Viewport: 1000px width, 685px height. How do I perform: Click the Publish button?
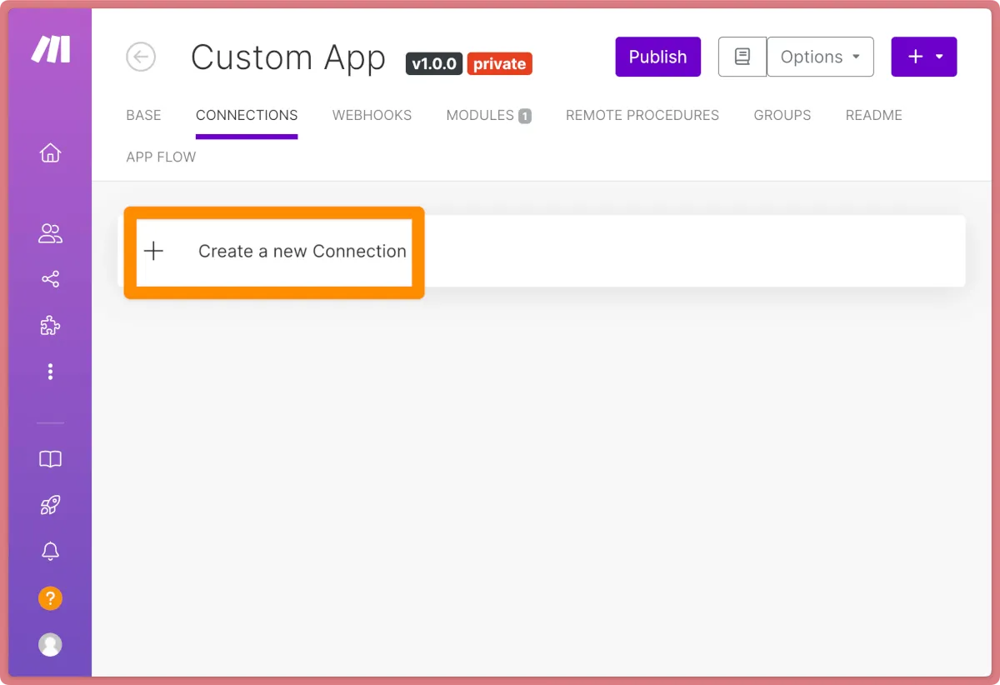click(657, 57)
